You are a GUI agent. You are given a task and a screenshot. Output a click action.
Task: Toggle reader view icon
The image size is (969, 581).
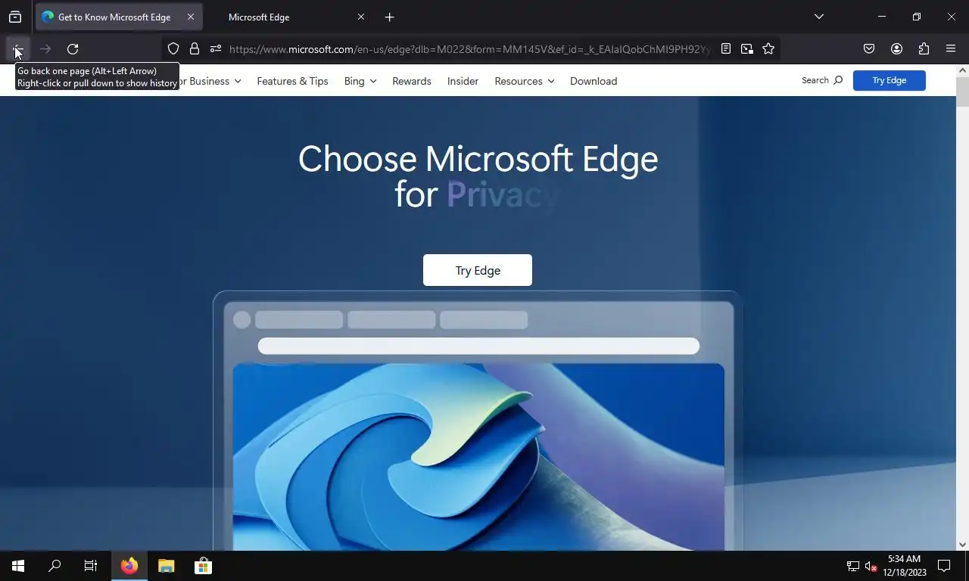(726, 49)
